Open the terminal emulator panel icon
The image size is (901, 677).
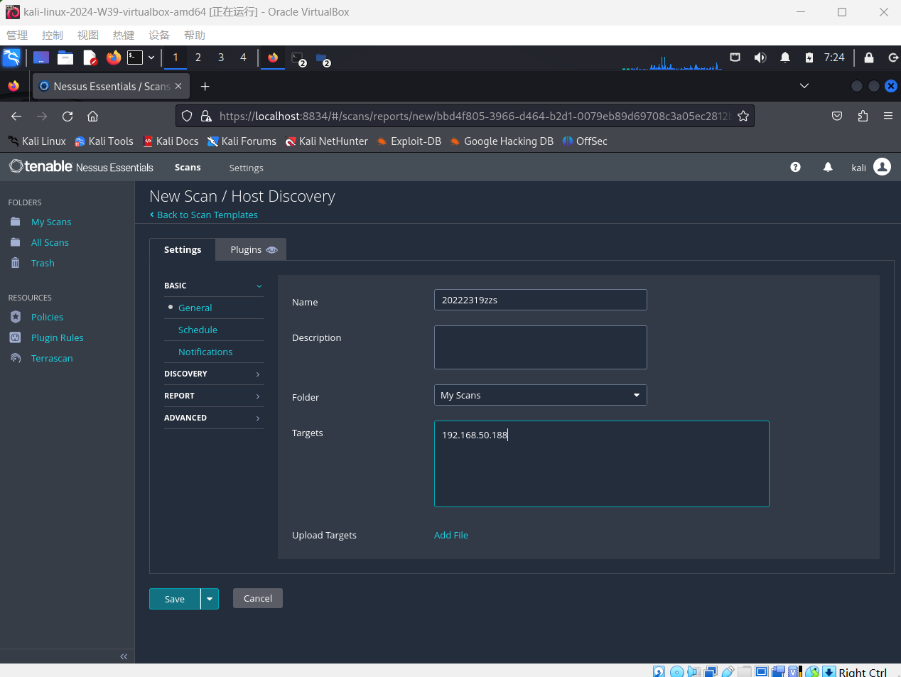[x=135, y=58]
